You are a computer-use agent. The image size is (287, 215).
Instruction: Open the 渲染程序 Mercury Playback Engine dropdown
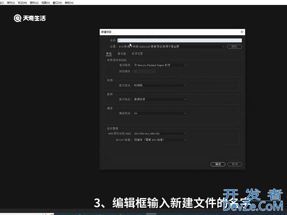160,65
